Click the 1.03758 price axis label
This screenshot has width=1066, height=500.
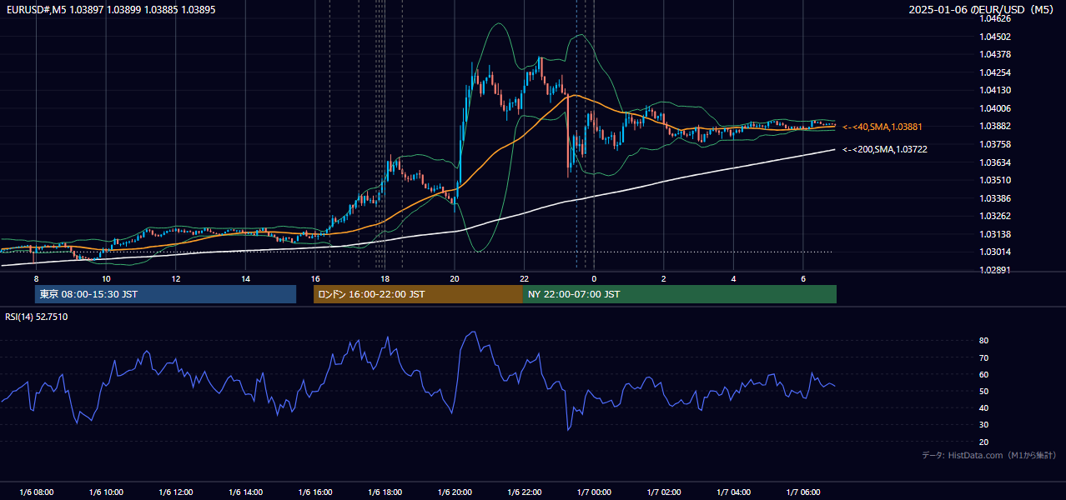pos(995,144)
